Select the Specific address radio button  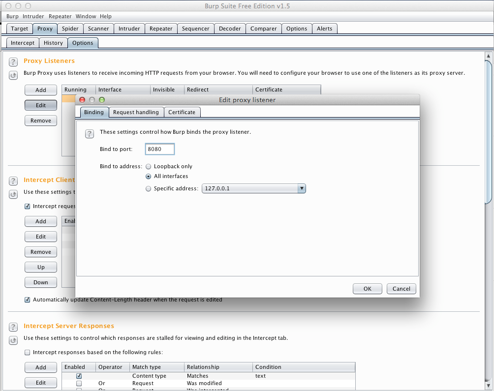click(x=149, y=188)
